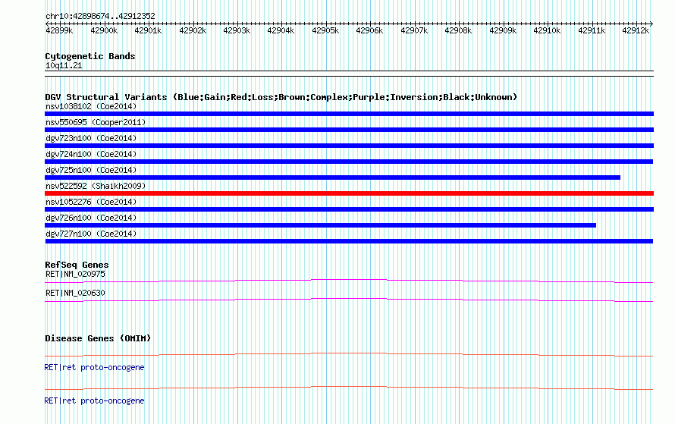The height and width of the screenshot is (424, 675).
Task: Open variant dgv727n100 (Coe2014) label
Action: (x=91, y=234)
